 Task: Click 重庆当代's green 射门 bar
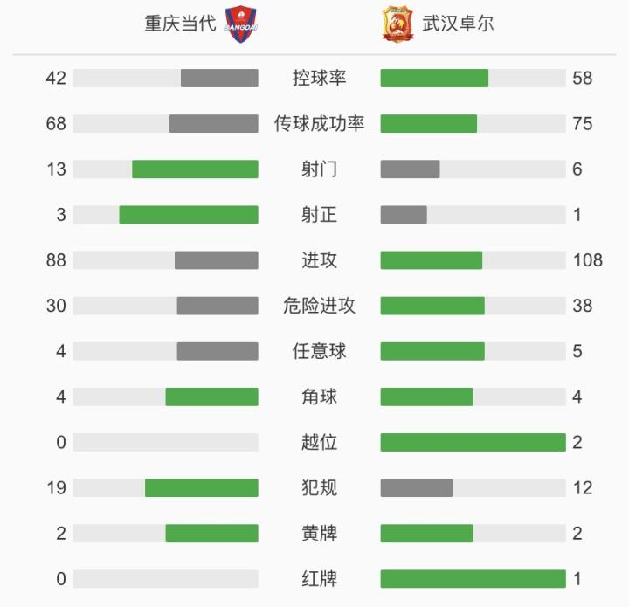coord(195,169)
